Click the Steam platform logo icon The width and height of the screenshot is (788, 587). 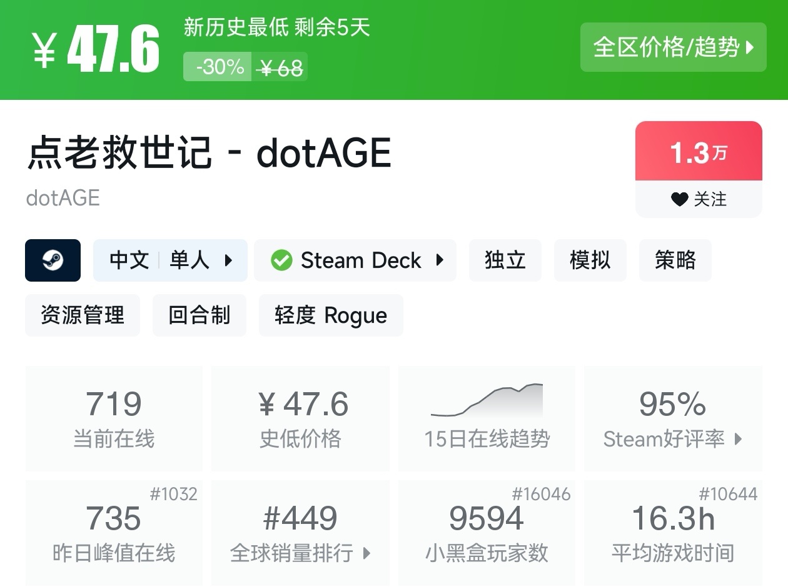(x=53, y=260)
